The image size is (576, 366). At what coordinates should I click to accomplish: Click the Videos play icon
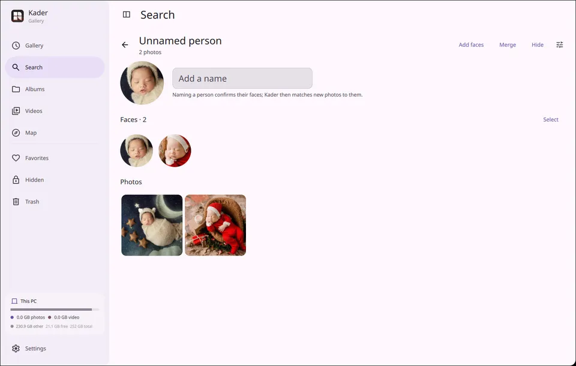point(16,111)
